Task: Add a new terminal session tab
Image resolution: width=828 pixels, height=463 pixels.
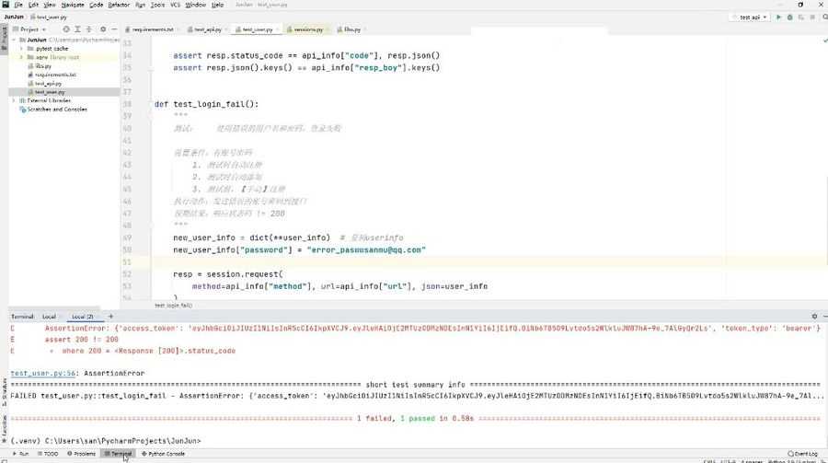Action: pyautogui.click(x=111, y=316)
